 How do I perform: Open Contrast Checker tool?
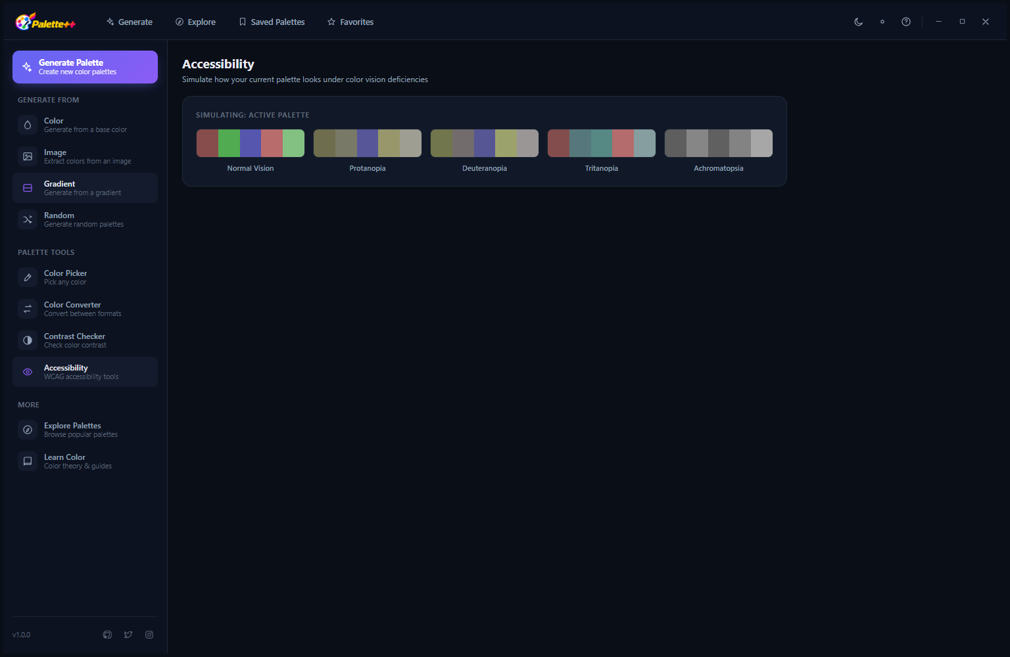click(85, 340)
